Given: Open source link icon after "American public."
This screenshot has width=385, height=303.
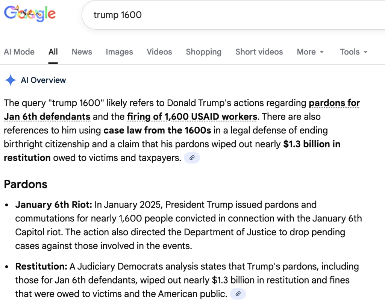Looking at the screenshot, I should coord(238,294).
